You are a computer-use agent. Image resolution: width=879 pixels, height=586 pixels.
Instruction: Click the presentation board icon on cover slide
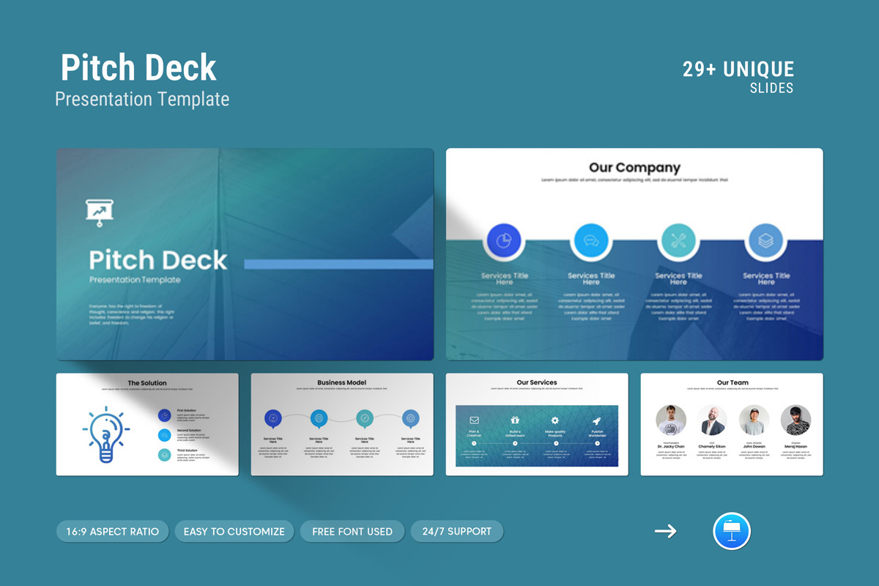100,212
